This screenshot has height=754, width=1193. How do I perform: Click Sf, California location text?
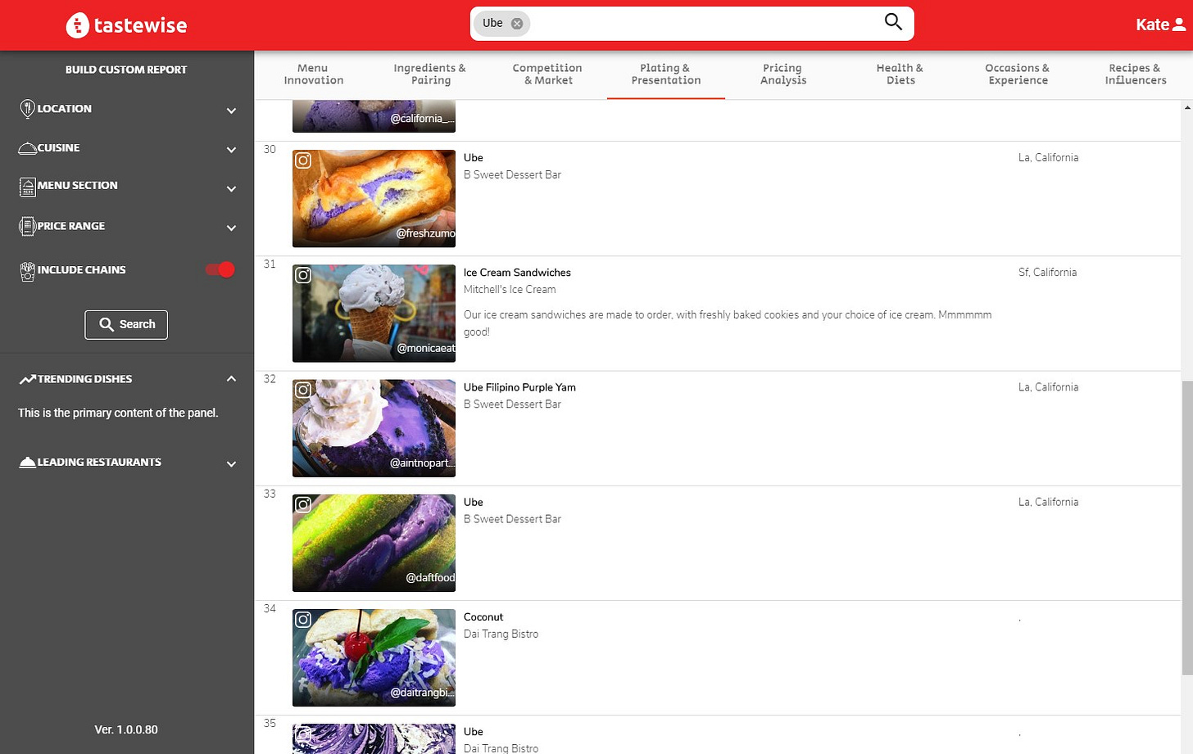(x=1047, y=273)
